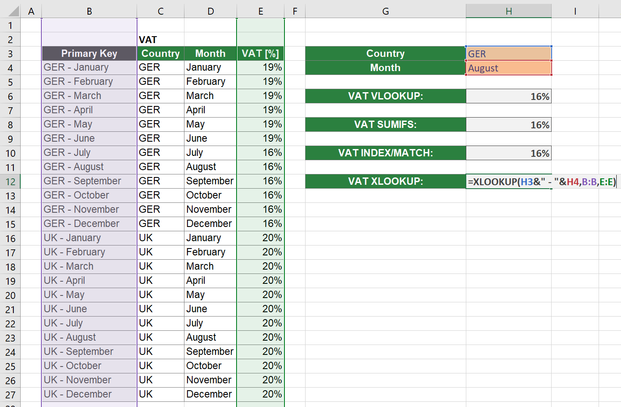This screenshot has width=621, height=407.
Task: Select cell UK - December
Action: click(x=89, y=395)
